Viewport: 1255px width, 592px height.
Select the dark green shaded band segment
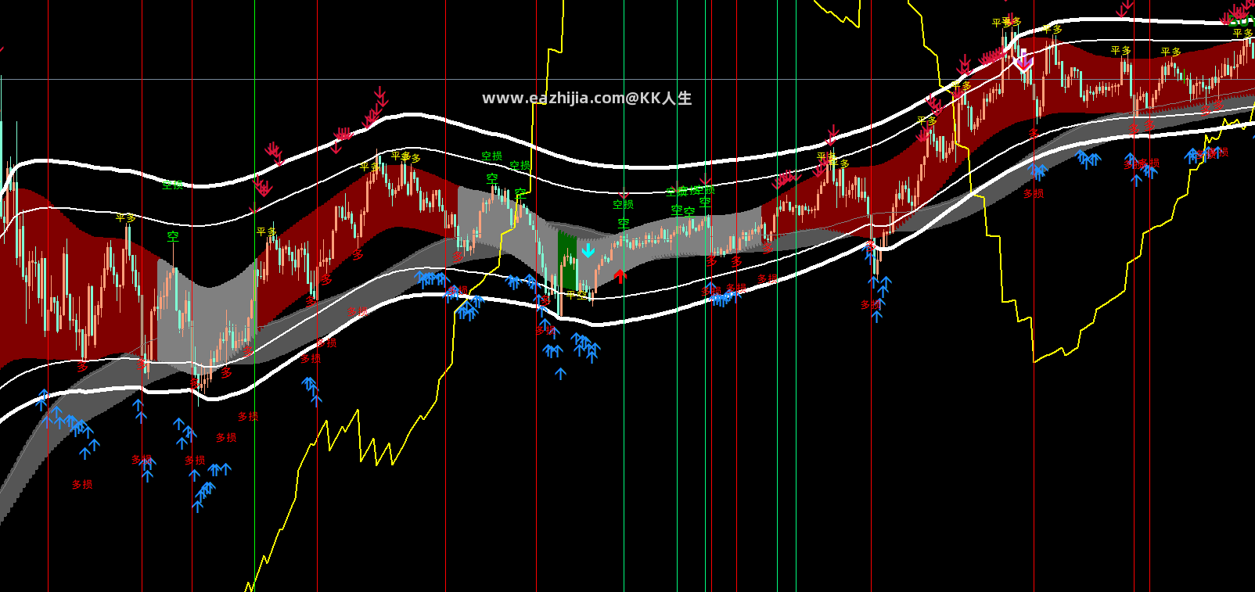click(x=567, y=260)
